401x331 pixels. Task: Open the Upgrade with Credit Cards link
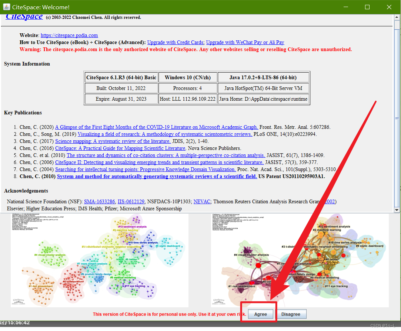tap(176, 43)
